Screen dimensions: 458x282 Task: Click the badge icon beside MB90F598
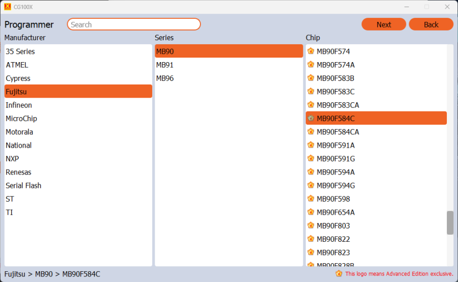click(x=310, y=199)
